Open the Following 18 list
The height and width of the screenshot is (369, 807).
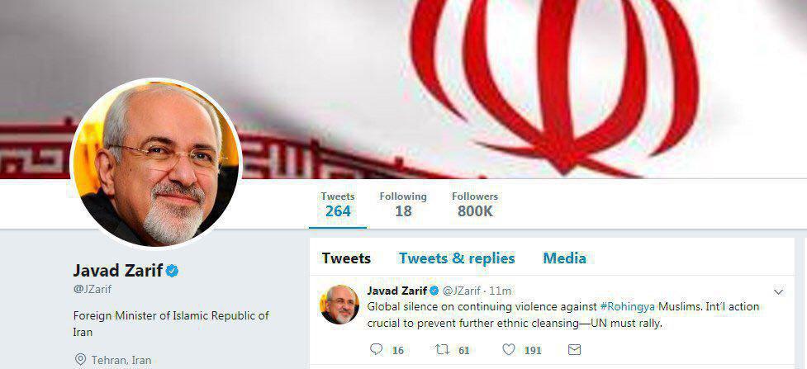tap(403, 205)
